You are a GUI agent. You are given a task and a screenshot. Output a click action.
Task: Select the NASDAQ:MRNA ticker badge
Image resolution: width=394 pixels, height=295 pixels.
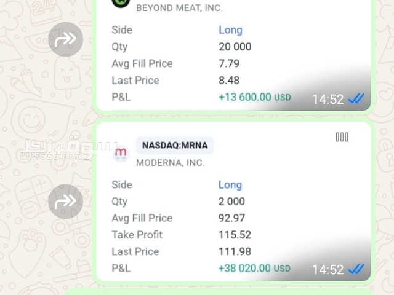pos(175,146)
